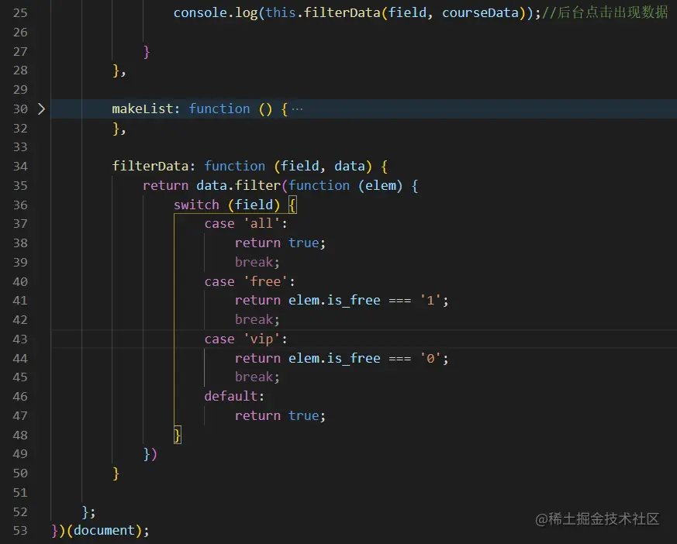The width and height of the screenshot is (677, 544).
Task: Click line number 25 in gutter
Action: coord(20,12)
